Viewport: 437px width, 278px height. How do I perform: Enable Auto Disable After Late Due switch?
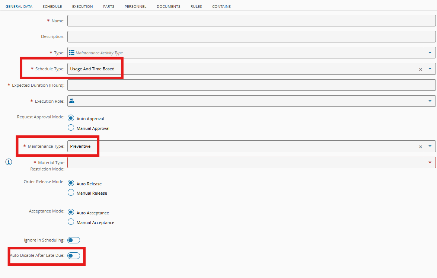pos(74,255)
